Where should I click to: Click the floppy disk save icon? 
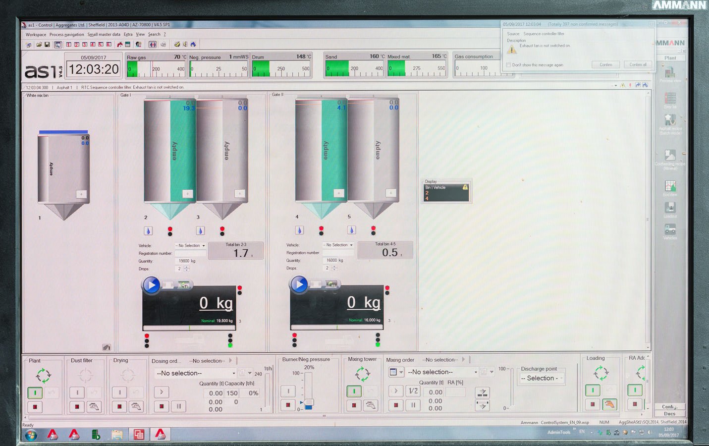point(47,45)
